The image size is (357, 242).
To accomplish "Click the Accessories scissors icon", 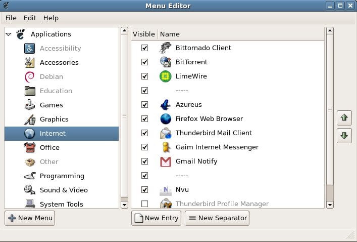I will tap(30, 63).
